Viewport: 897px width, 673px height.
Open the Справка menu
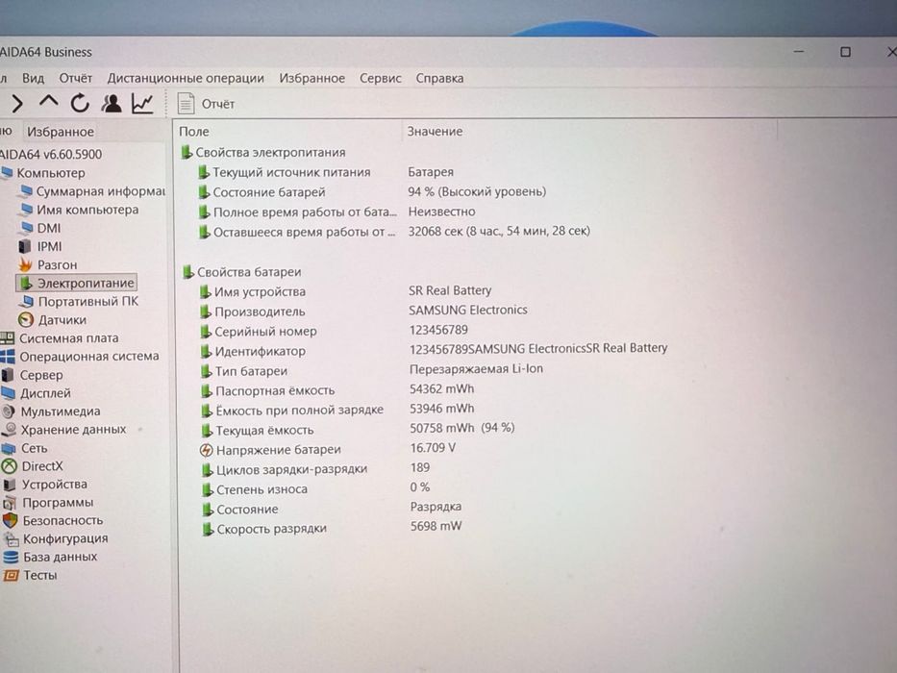click(x=439, y=79)
